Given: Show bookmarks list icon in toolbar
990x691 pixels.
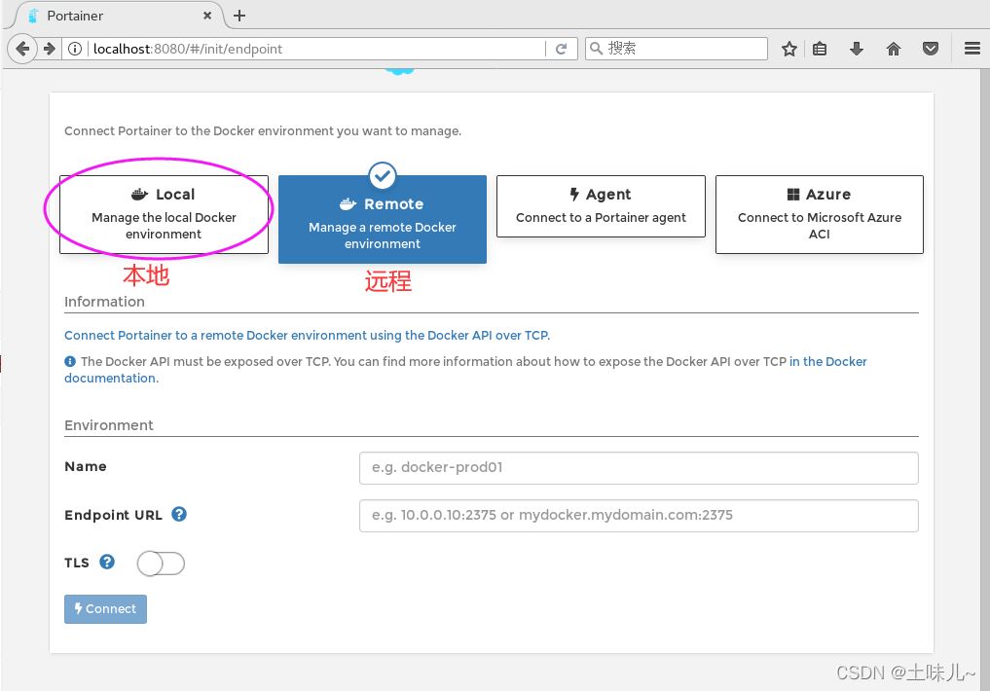Looking at the screenshot, I should [x=820, y=49].
